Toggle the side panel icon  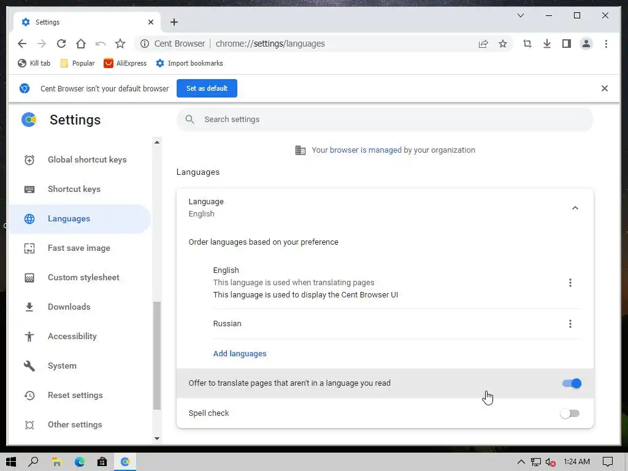(x=567, y=44)
